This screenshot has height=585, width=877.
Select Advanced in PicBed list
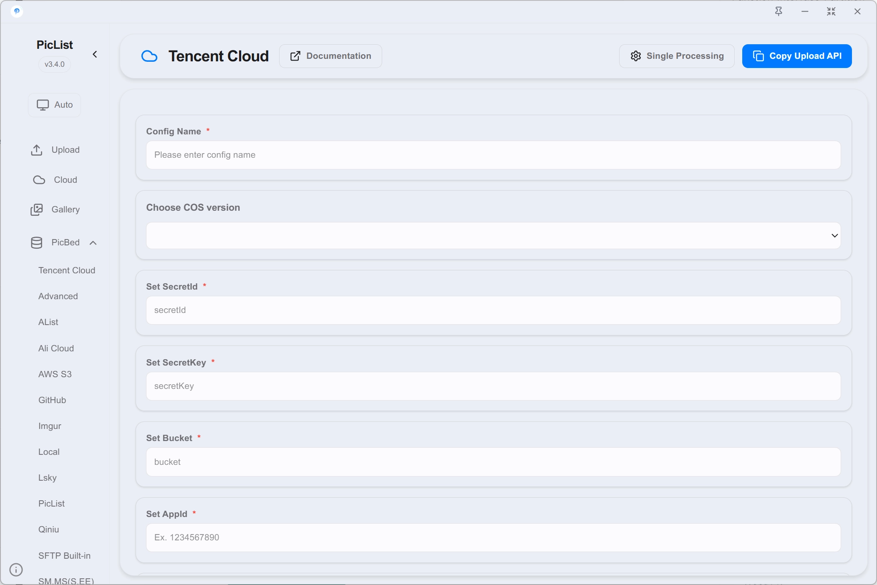[x=58, y=296]
